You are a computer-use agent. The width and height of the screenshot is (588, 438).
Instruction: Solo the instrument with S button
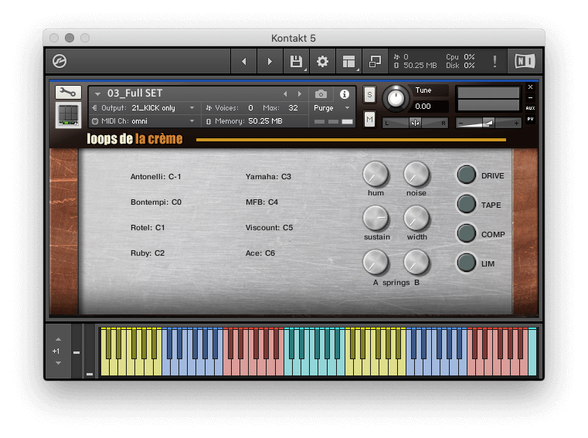pyautogui.click(x=369, y=95)
